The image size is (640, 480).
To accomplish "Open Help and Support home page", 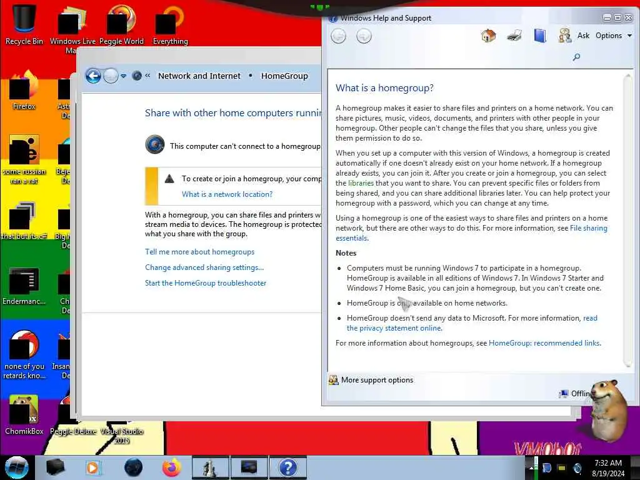I will (x=488, y=36).
